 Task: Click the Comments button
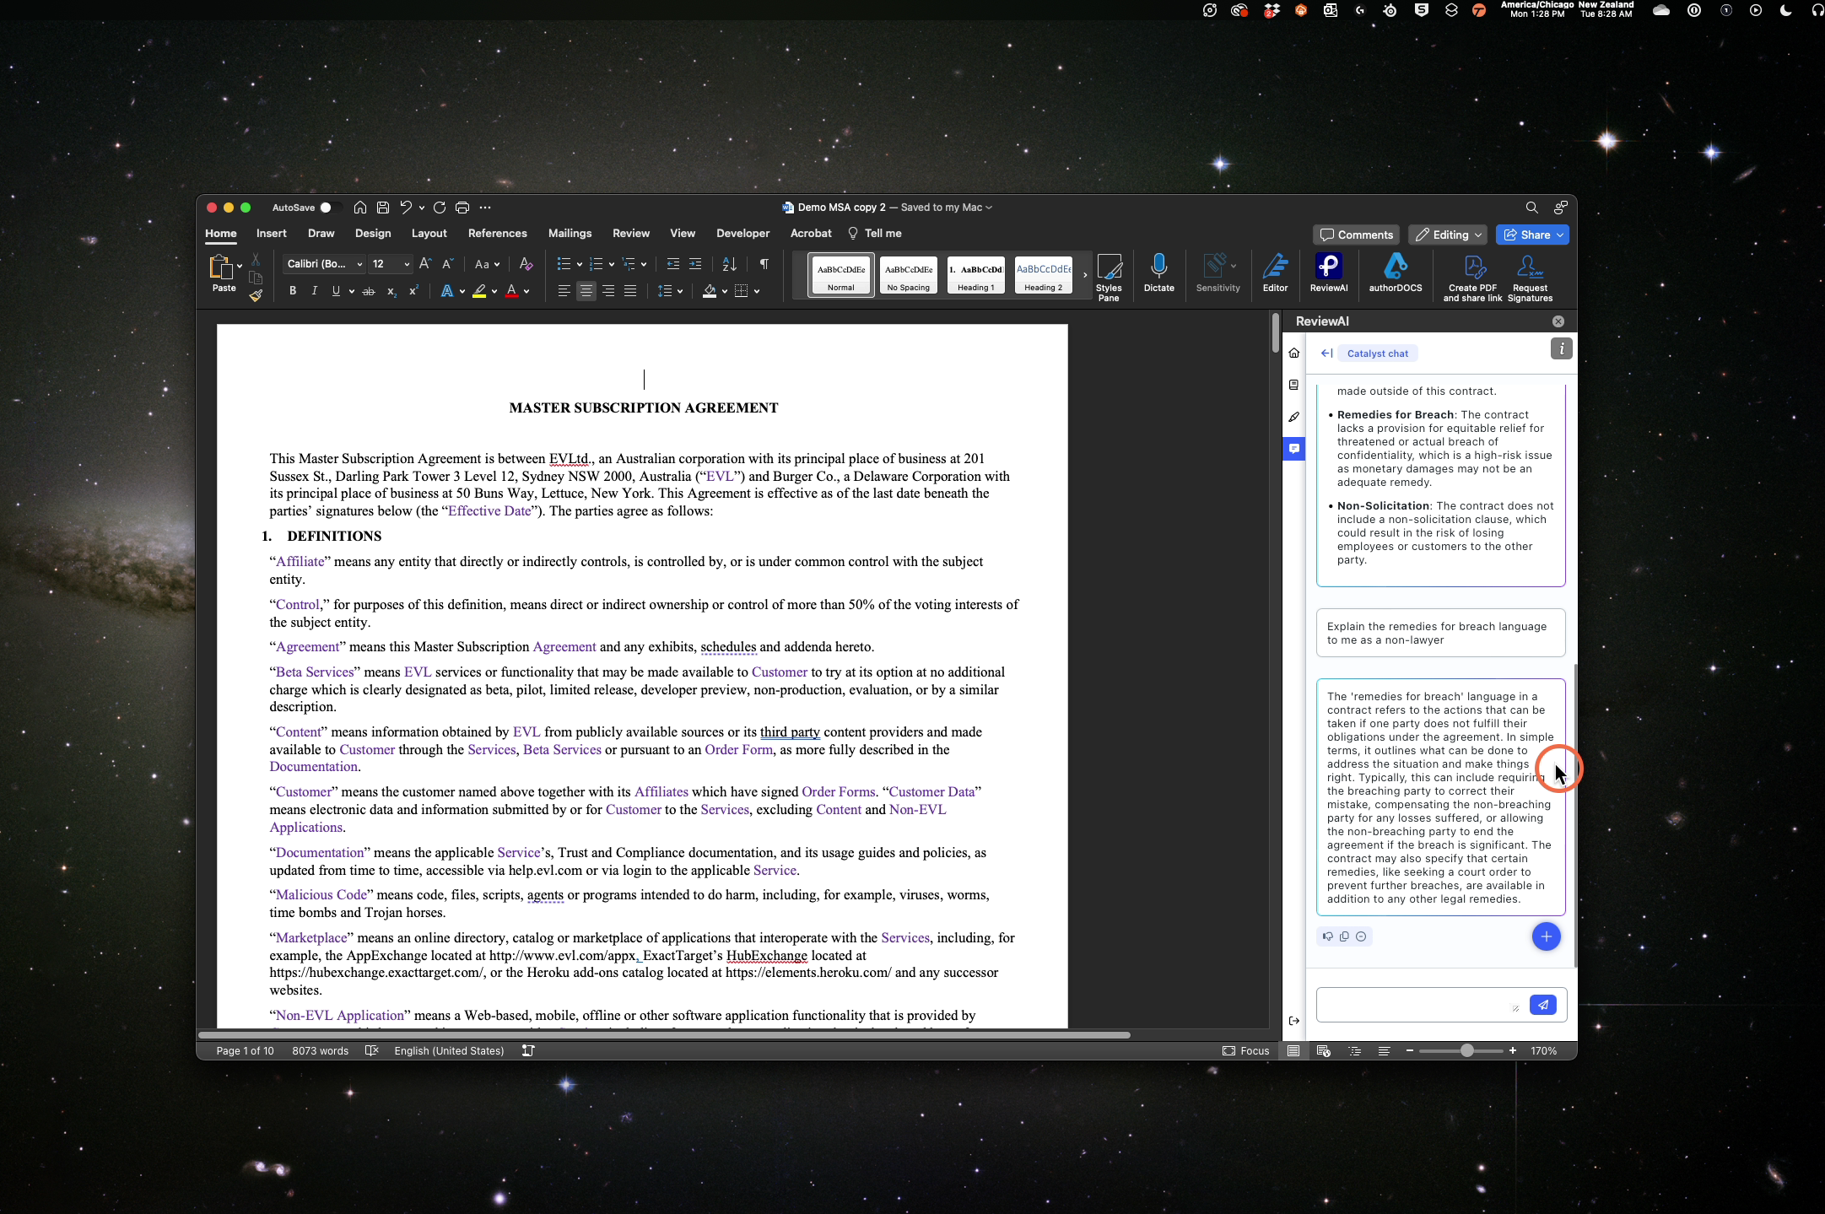pos(1356,235)
